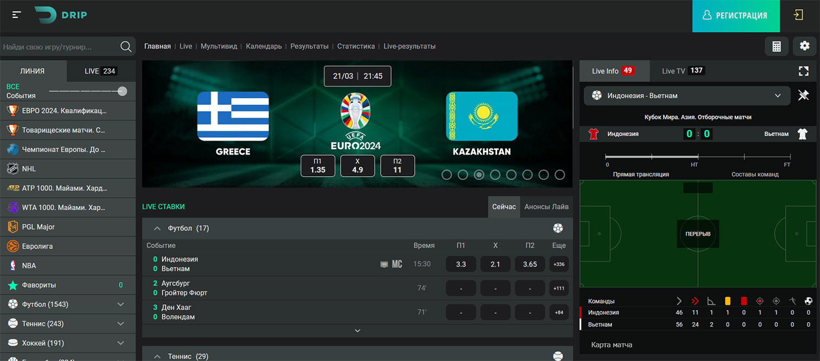820x361 pixels.
Task: Switch to the Анонсы Лайв tab
Action: click(x=546, y=207)
